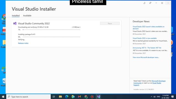The width and height of the screenshot is (176, 99).
Task: Click the '( 3 MB/sec )' speed text
Action: point(76,27)
